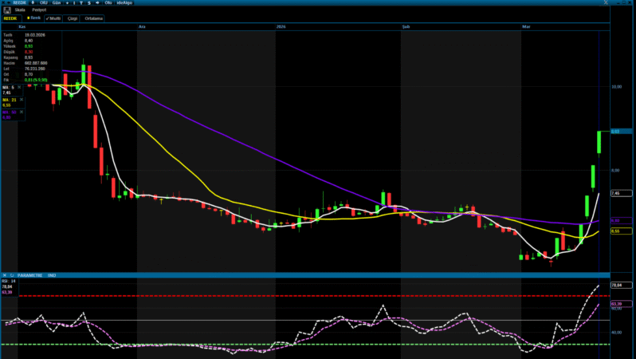Toggle the Oto auto mode

[x=108, y=3]
